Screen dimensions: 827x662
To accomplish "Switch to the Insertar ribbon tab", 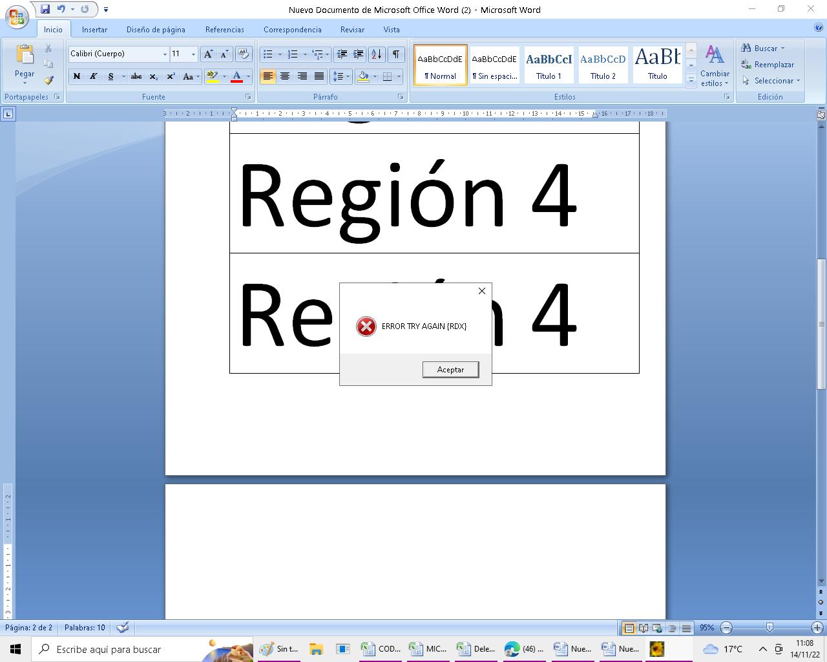I will coord(94,30).
